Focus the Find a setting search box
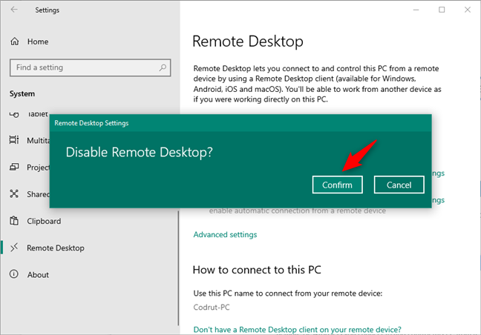481x335 pixels. tap(91, 67)
